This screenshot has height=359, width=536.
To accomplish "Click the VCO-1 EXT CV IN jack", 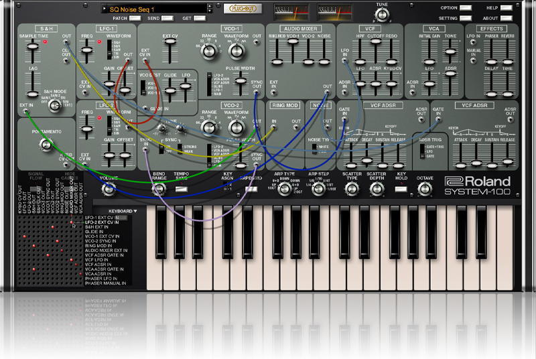I will (x=145, y=61).
